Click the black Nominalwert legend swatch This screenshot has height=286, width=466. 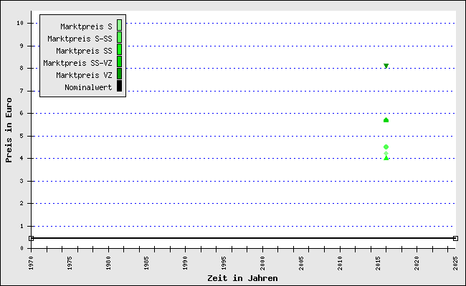tap(119, 87)
